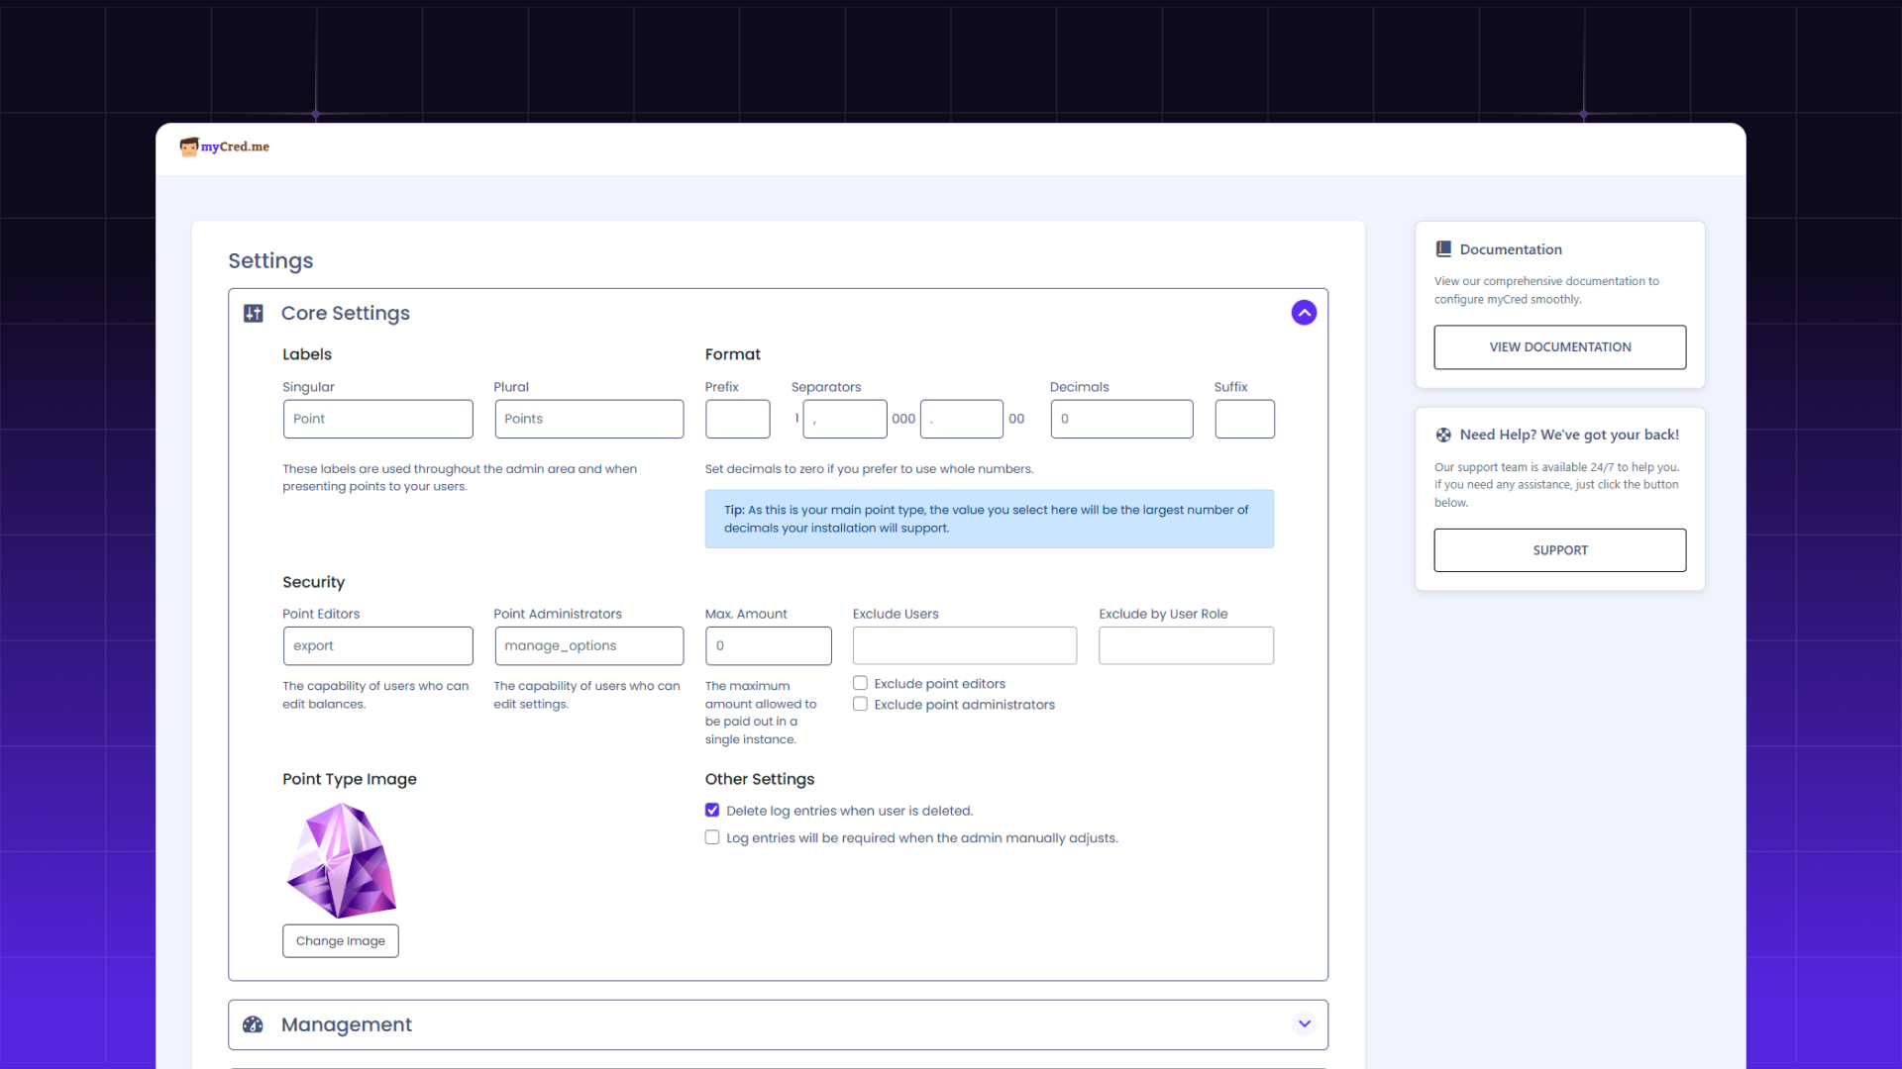Click the myCred.me logo
1902x1069 pixels.
(x=225, y=146)
